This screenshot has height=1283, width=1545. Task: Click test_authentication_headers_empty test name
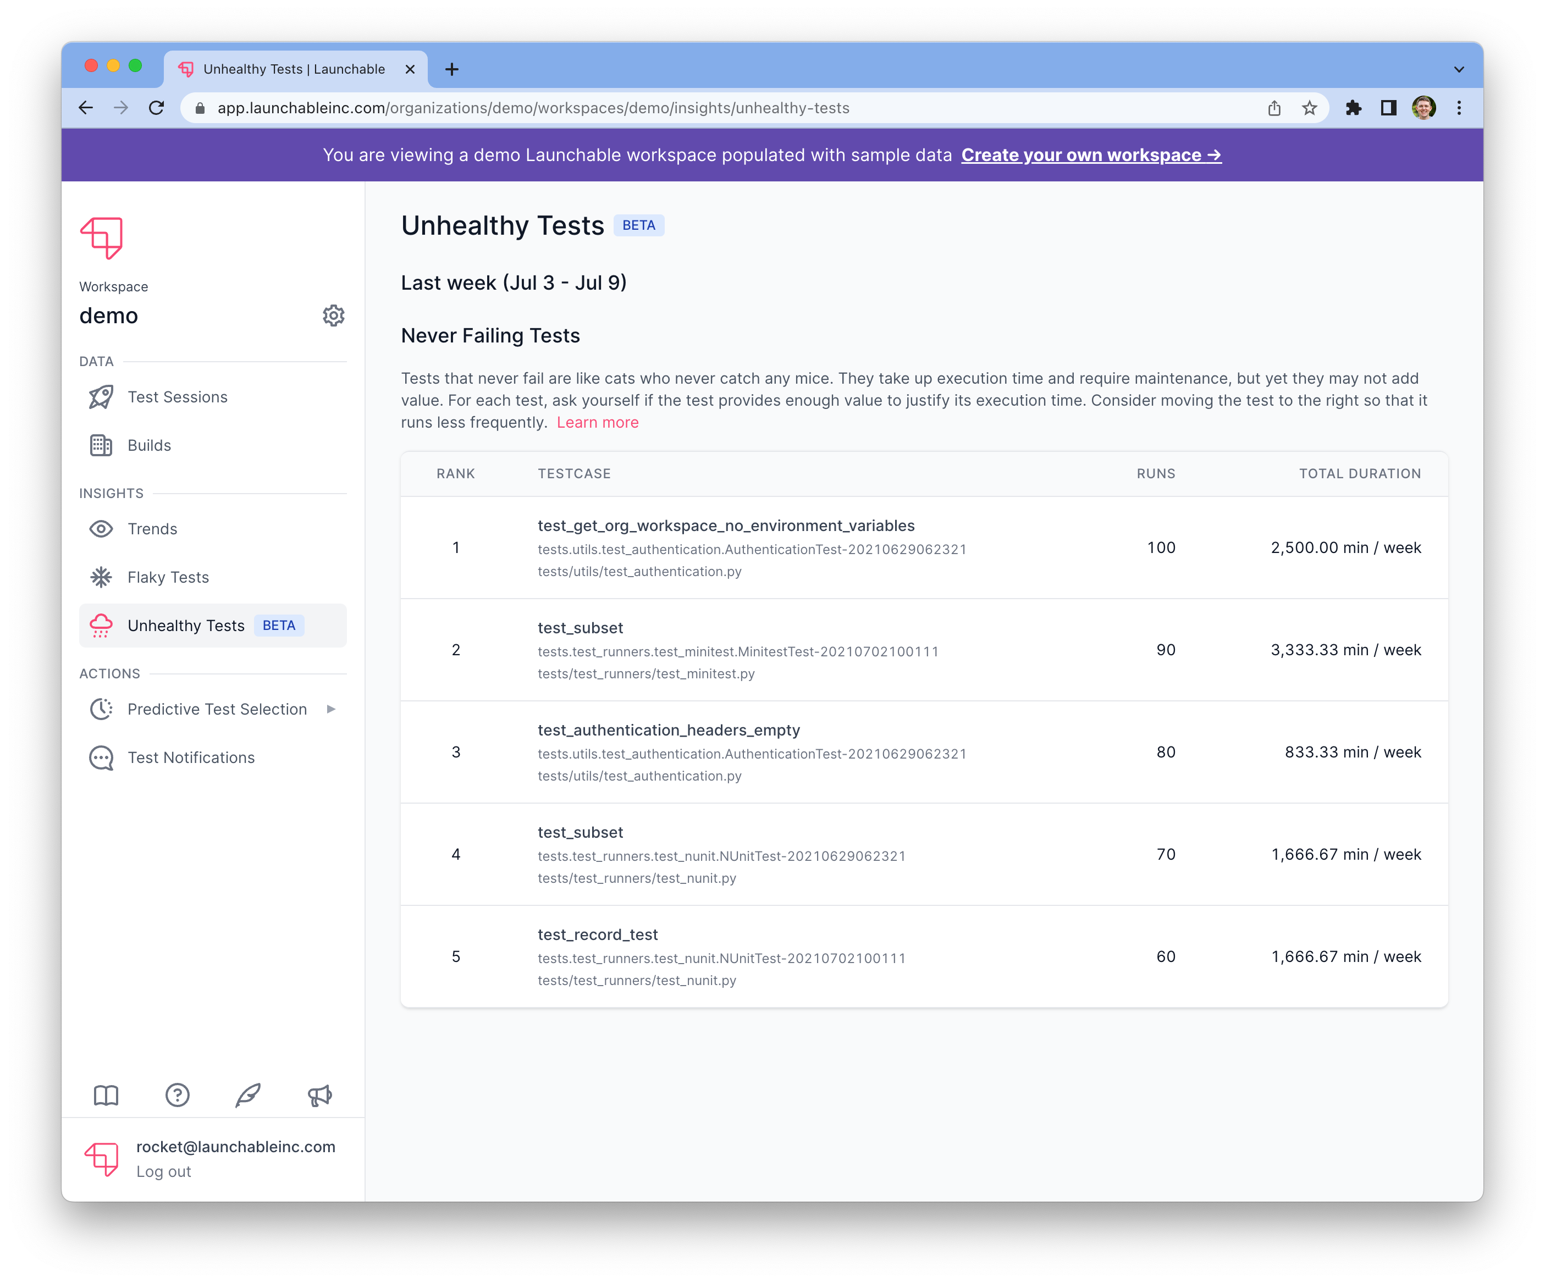coord(669,731)
